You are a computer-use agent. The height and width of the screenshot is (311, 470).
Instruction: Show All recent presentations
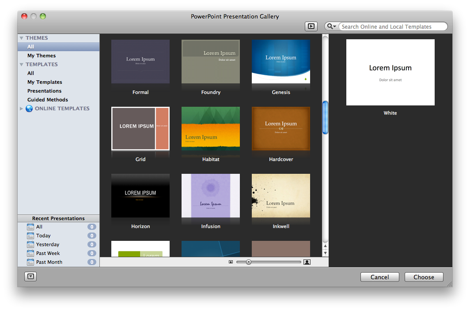pyautogui.click(x=58, y=227)
